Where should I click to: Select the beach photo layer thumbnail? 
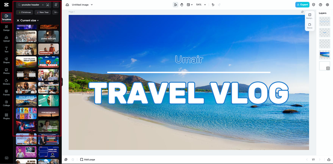click(x=325, y=55)
